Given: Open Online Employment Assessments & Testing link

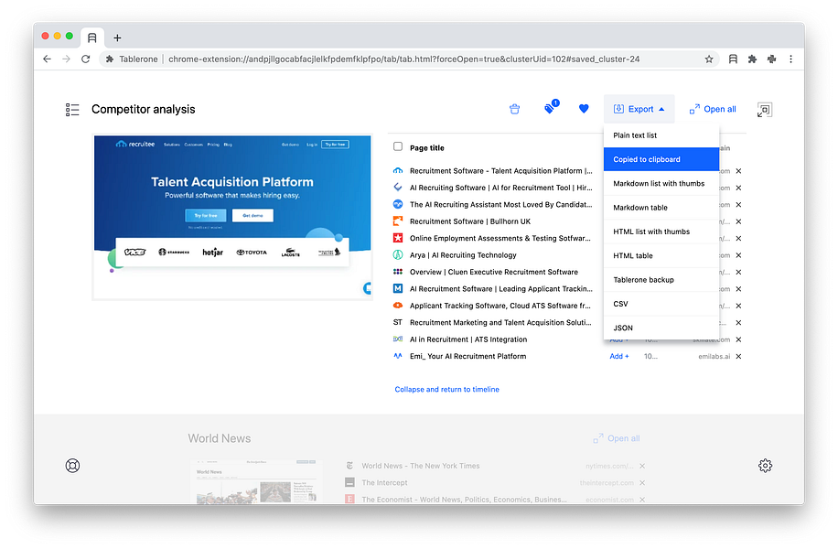Looking at the screenshot, I should 500,239.
